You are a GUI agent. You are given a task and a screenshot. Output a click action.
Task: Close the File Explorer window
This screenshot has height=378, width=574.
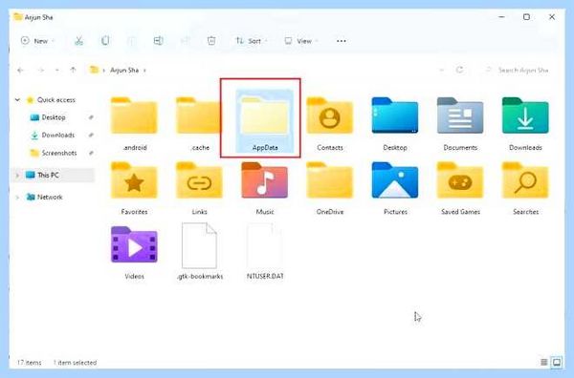[x=552, y=17]
